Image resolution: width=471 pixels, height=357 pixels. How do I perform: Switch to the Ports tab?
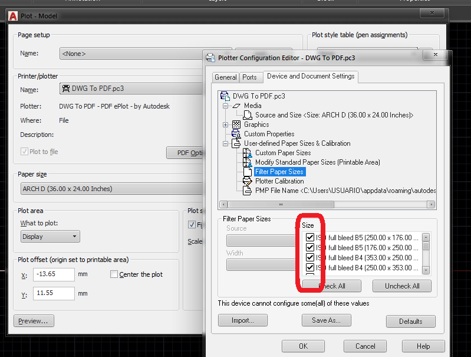coord(249,77)
